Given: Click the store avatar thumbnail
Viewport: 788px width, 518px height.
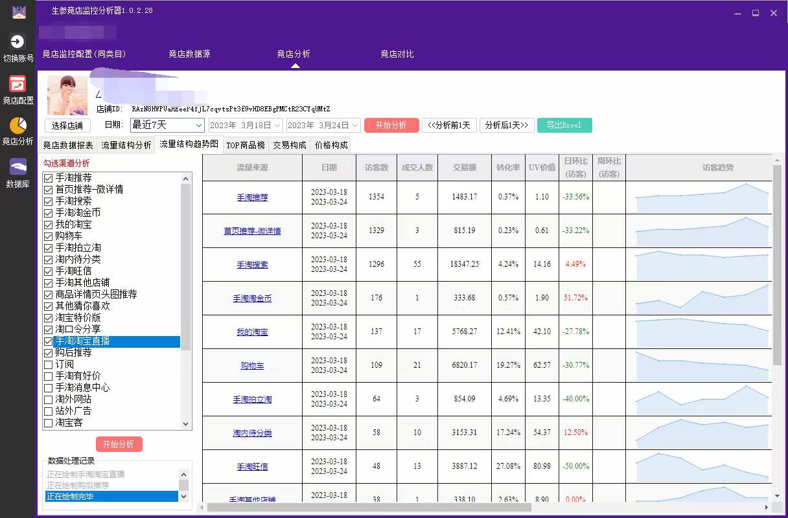Looking at the screenshot, I should 67,95.
